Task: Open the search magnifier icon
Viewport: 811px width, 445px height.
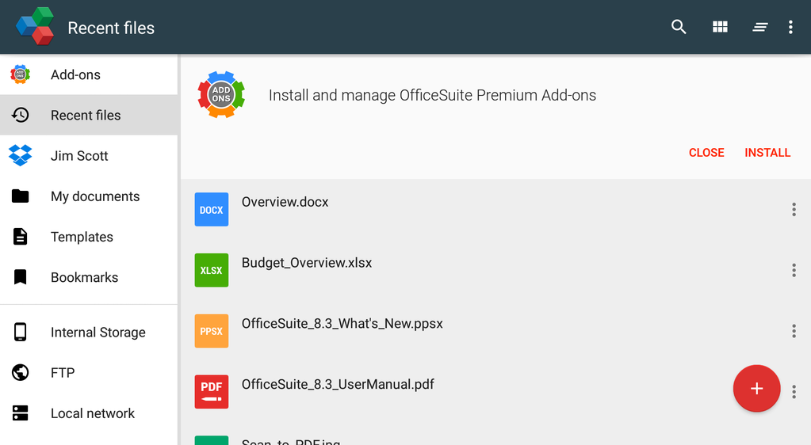Action: (679, 27)
